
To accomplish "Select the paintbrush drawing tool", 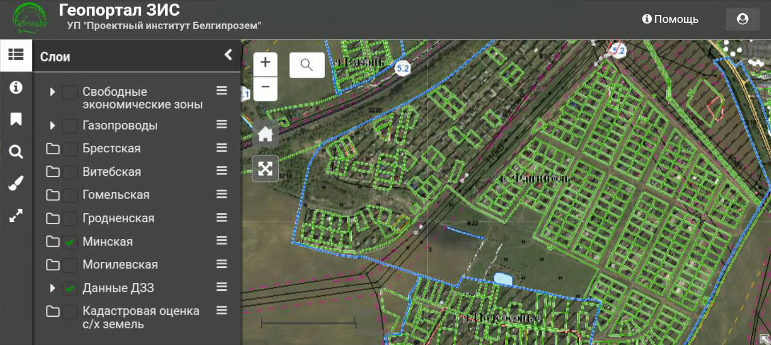I will (x=16, y=184).
